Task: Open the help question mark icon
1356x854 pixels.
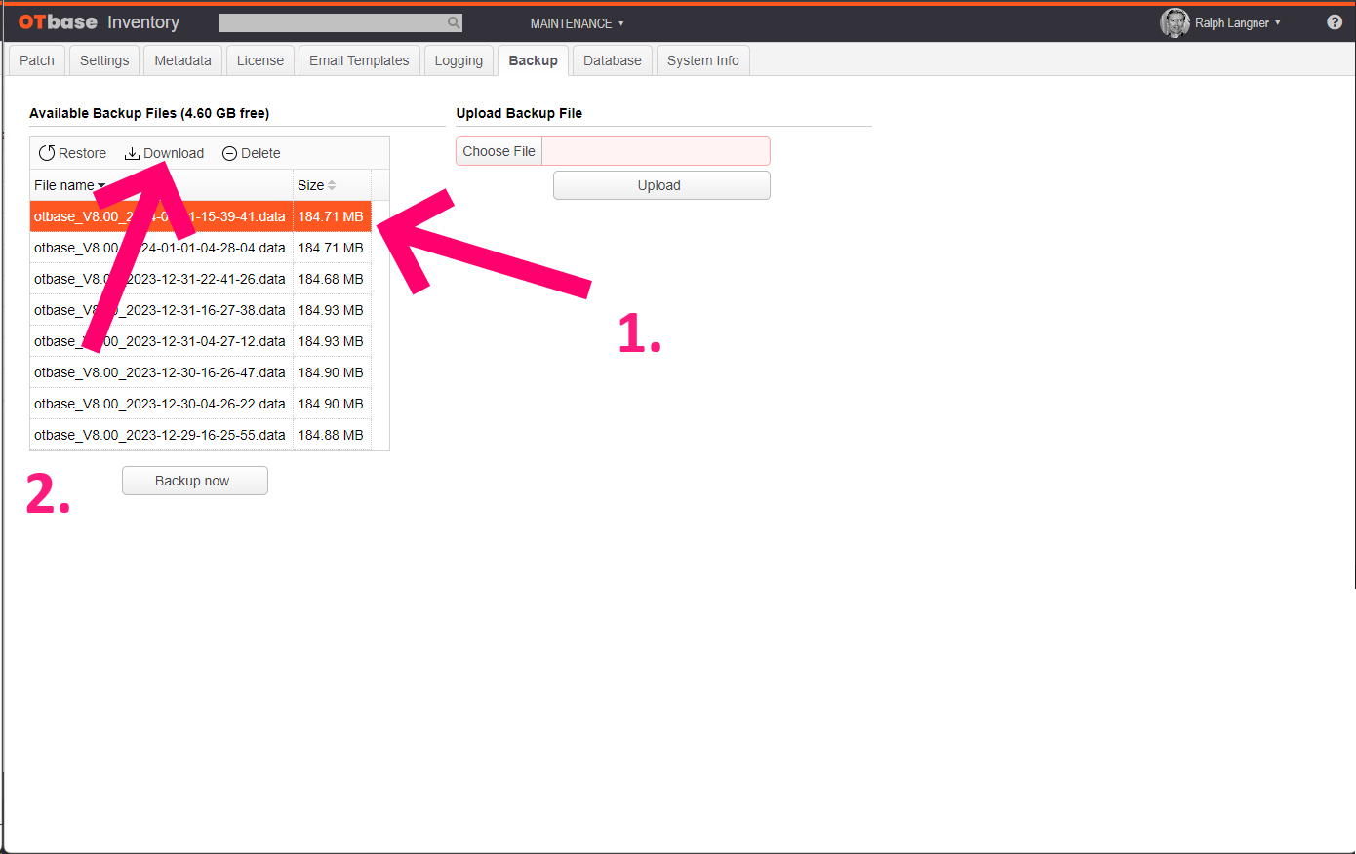Action: 1335,22
